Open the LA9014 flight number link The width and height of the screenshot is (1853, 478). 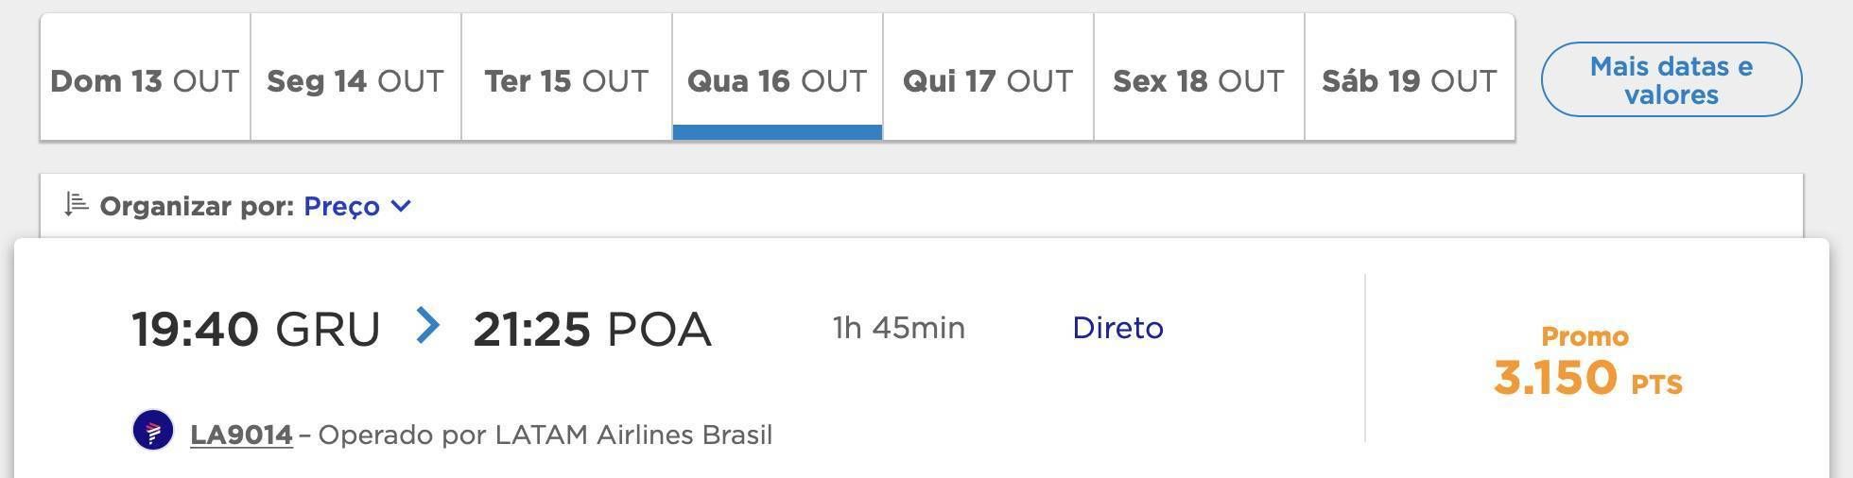(241, 435)
